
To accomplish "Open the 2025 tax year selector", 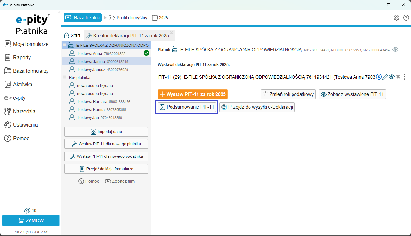I will (160, 18).
